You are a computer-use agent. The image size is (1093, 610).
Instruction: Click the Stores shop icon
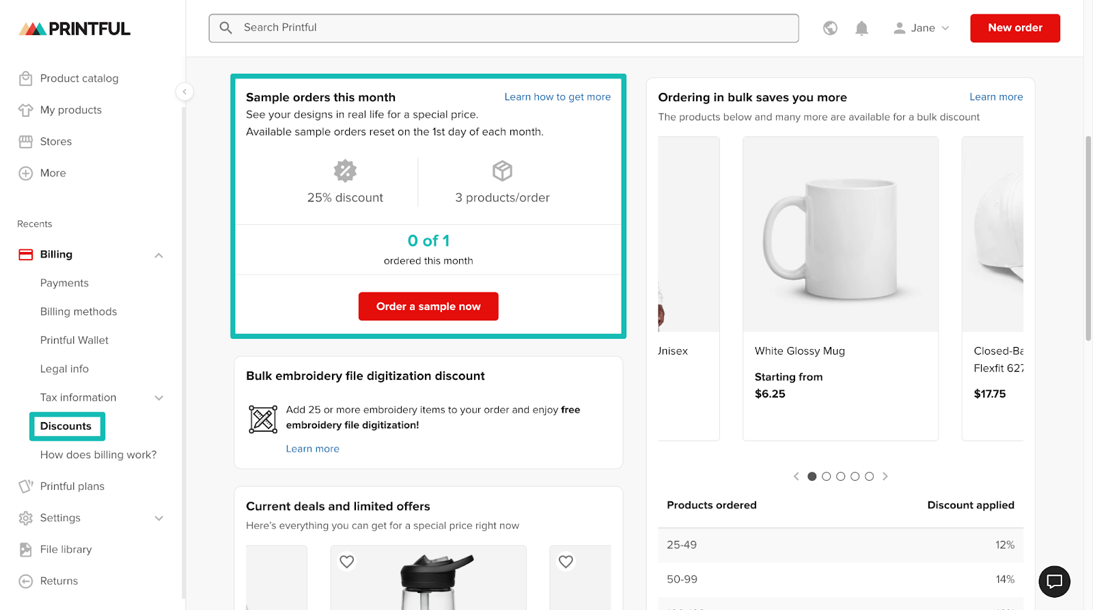[25, 141]
